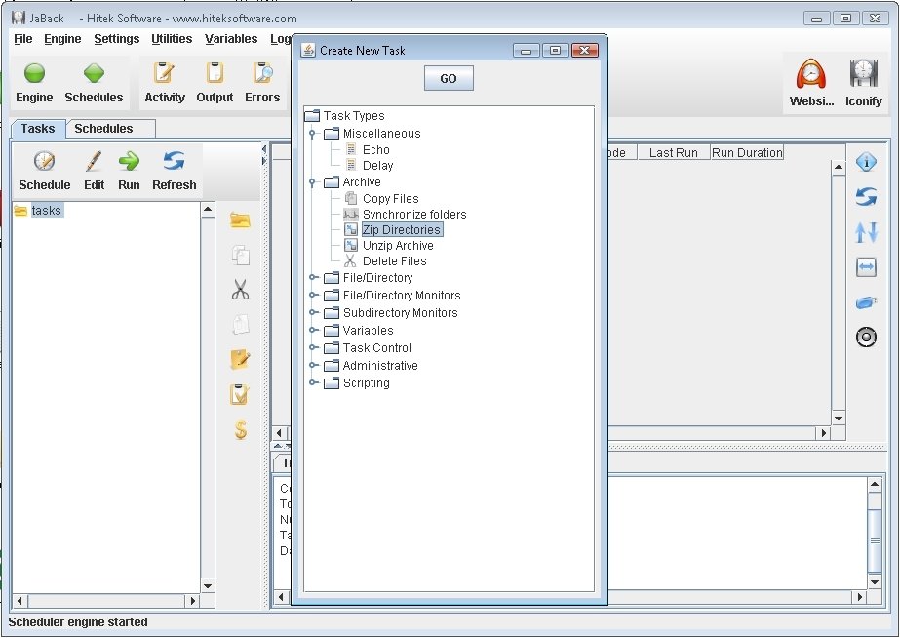
Task: Open the Website clock icon
Action: (810, 74)
